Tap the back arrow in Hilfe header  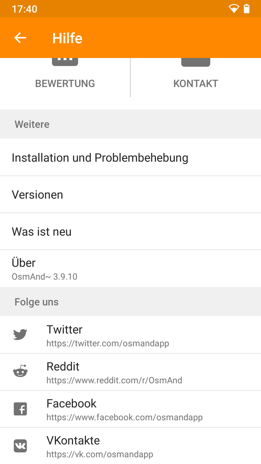pos(20,38)
